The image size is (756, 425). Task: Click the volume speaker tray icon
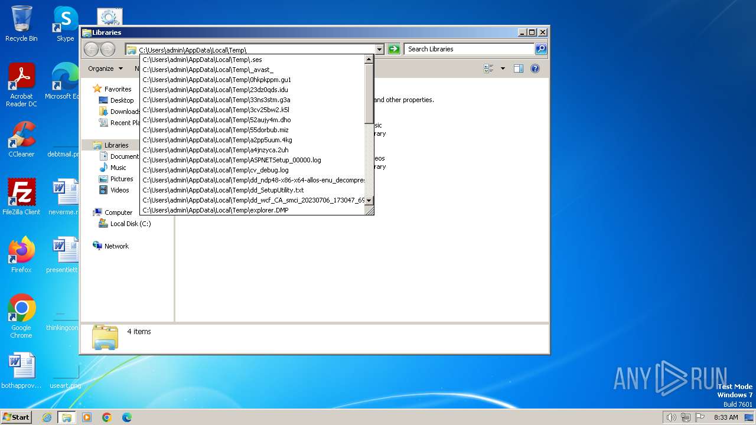coord(671,417)
